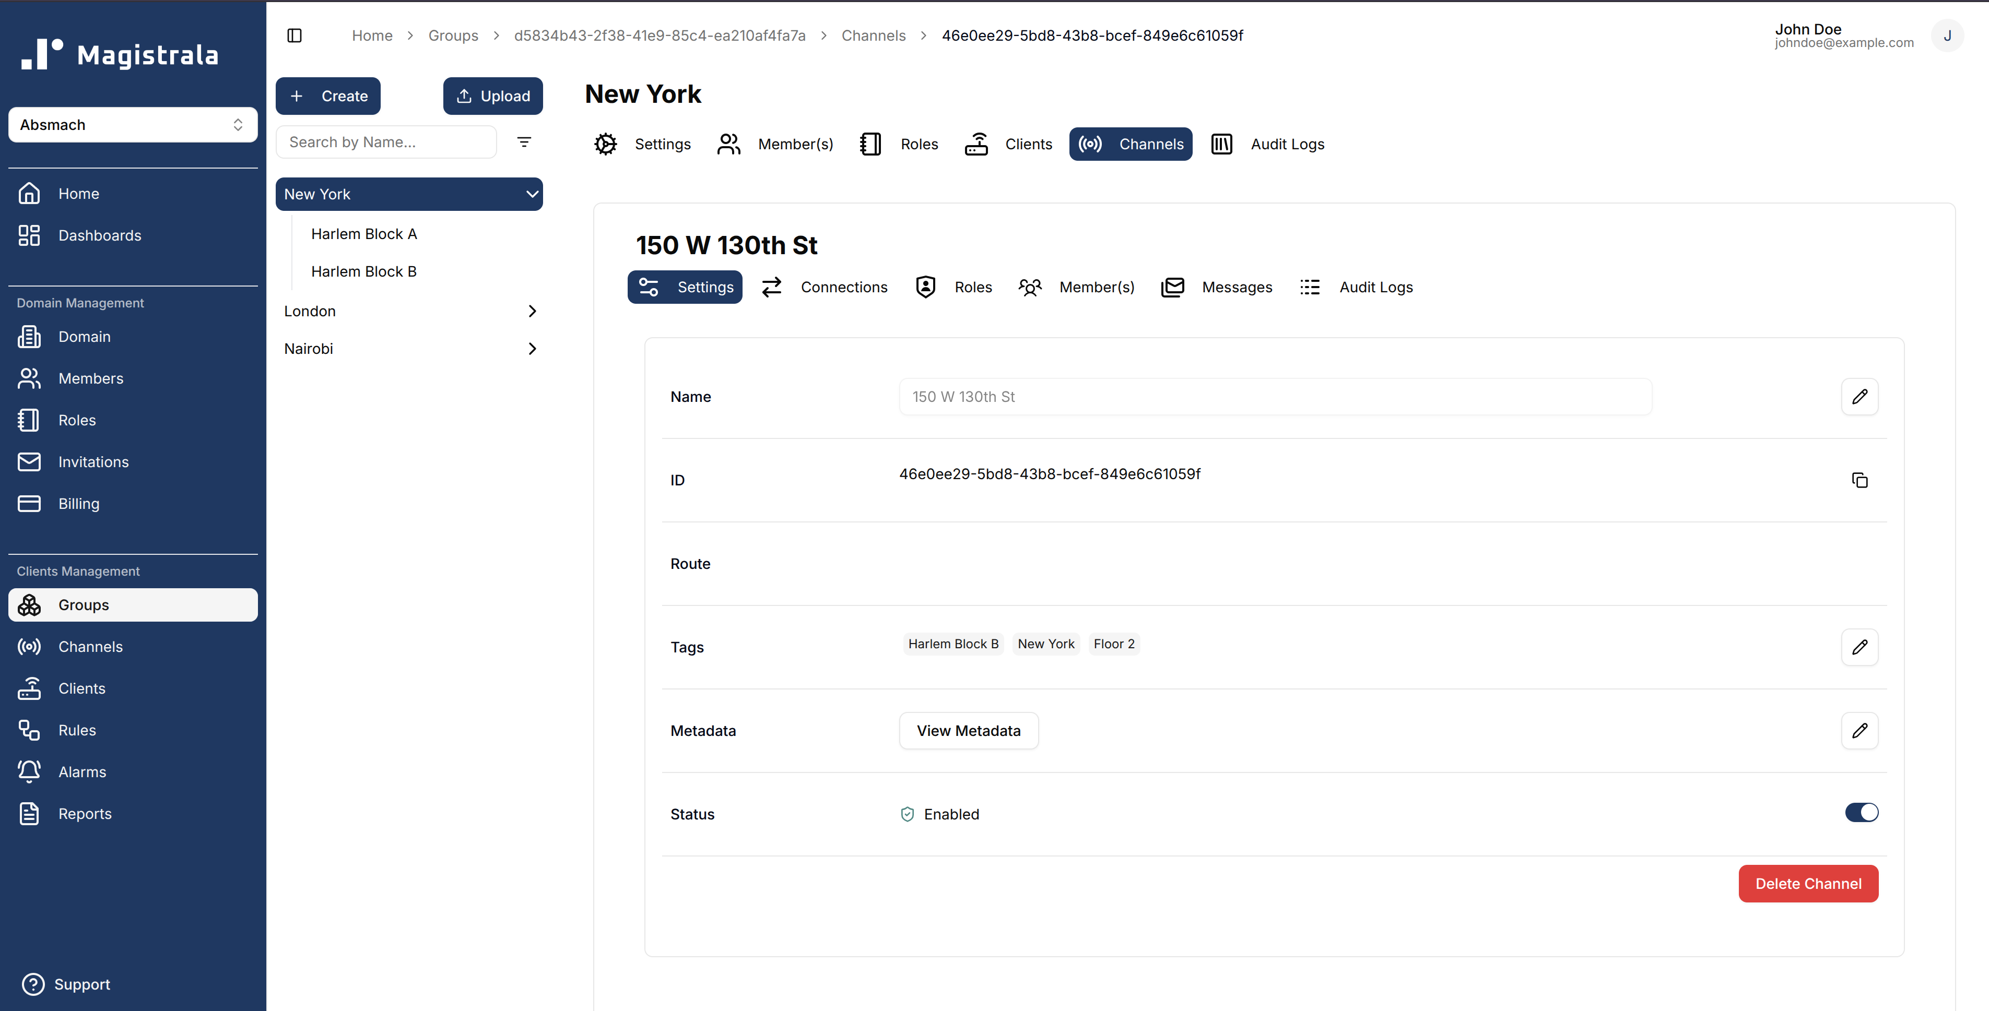Copy the channel ID using the copy icon
Viewport: 1989px width, 1011px height.
click(x=1860, y=479)
